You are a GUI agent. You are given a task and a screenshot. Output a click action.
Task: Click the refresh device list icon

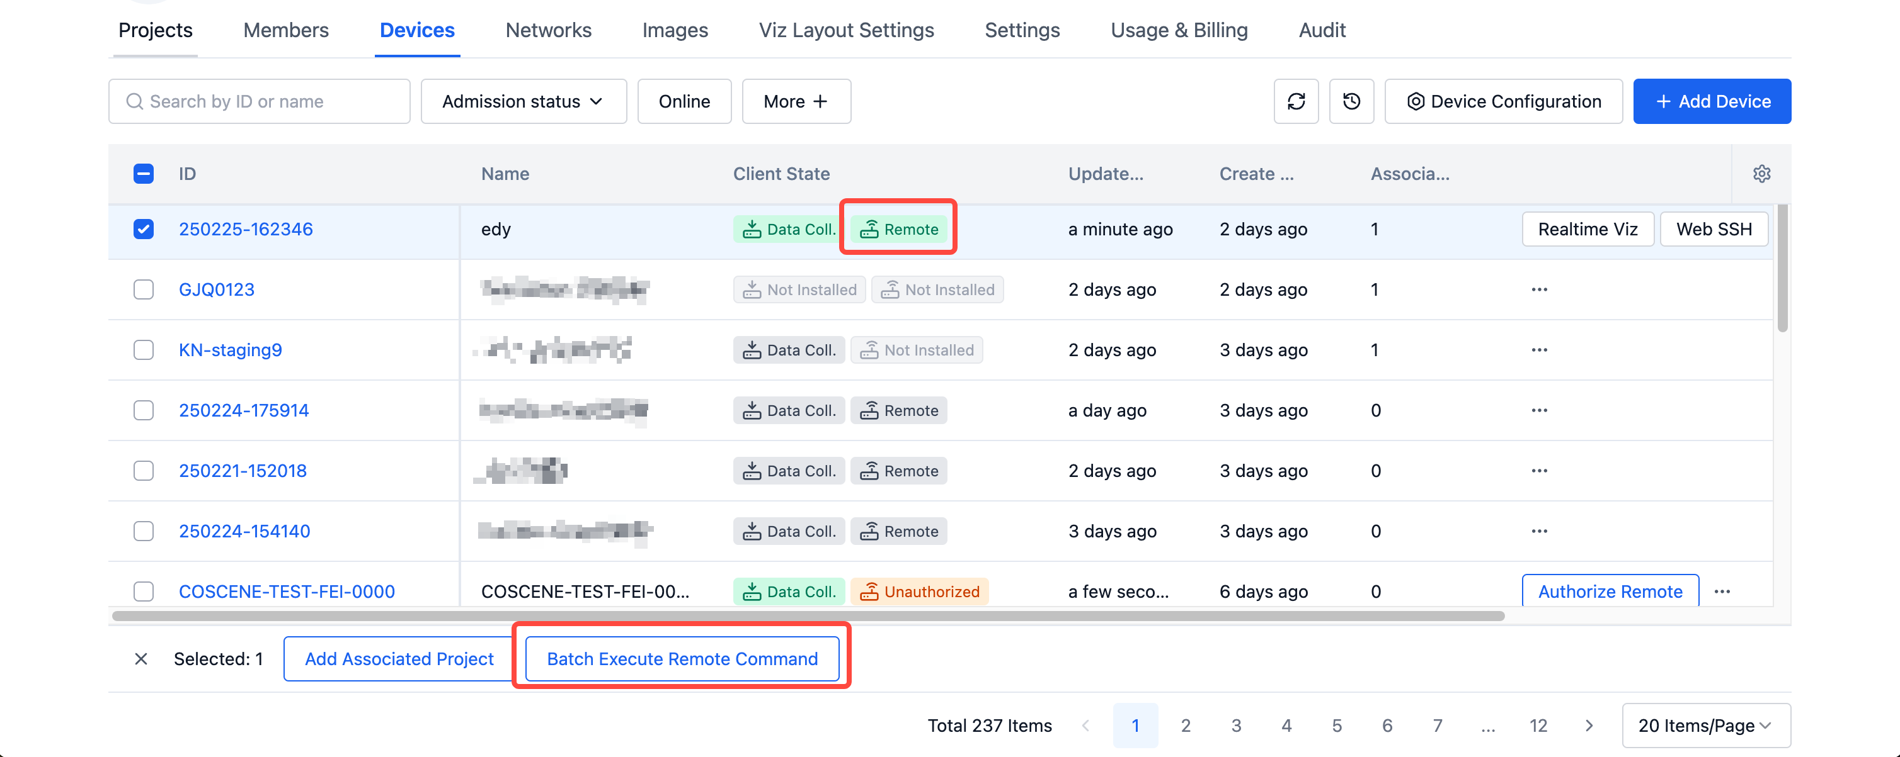1296,101
